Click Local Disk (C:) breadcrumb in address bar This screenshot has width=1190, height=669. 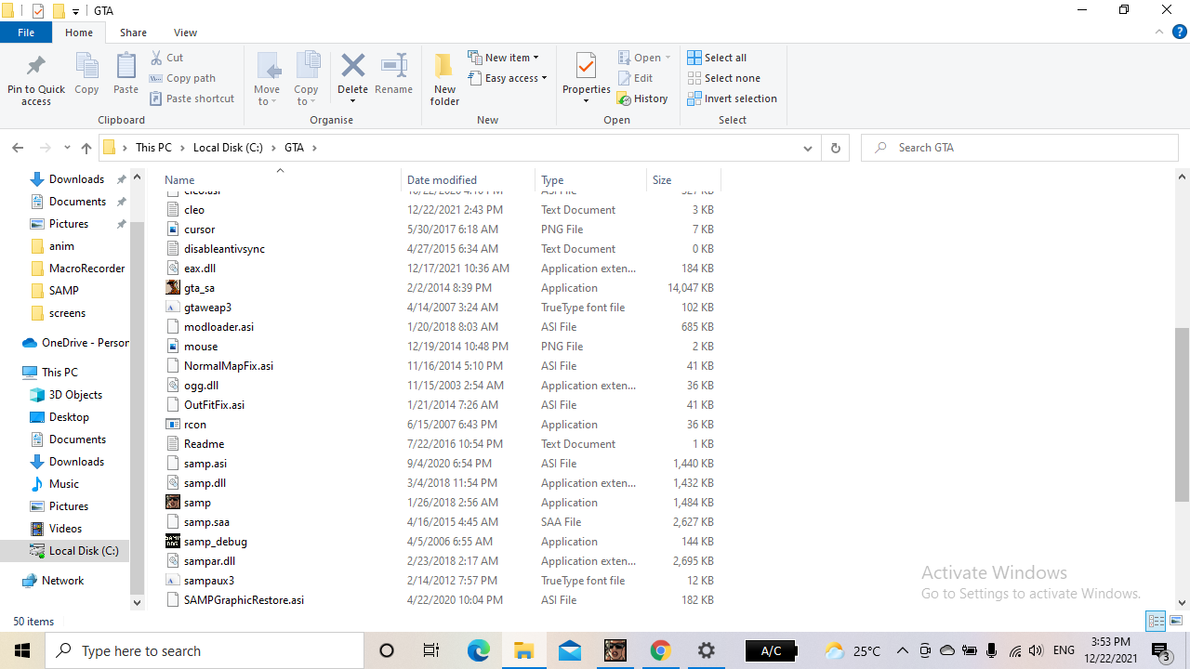pos(228,148)
